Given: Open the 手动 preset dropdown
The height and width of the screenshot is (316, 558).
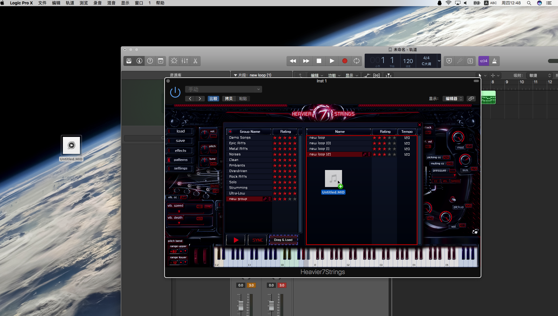Looking at the screenshot, I should coord(223,89).
